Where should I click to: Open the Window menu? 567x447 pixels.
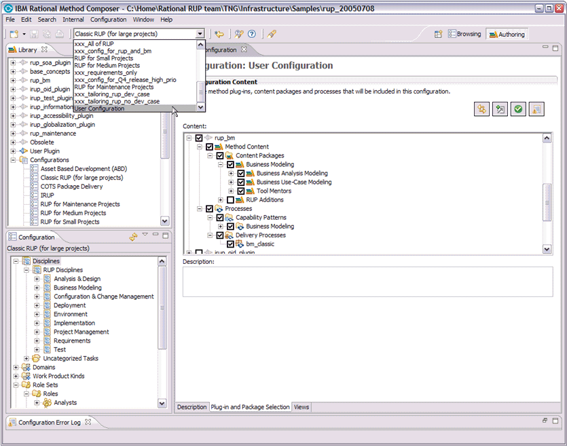[x=143, y=20]
